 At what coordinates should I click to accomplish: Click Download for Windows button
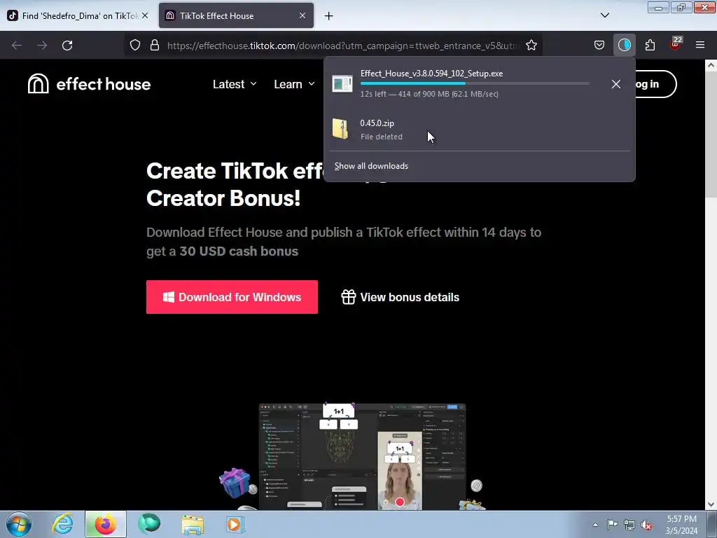tap(232, 297)
